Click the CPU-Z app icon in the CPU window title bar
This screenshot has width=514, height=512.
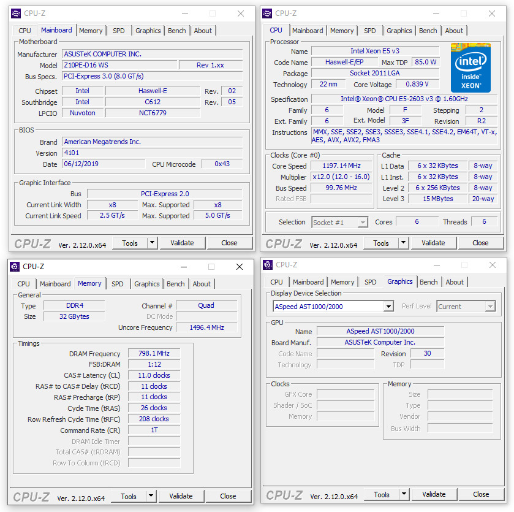point(267,13)
